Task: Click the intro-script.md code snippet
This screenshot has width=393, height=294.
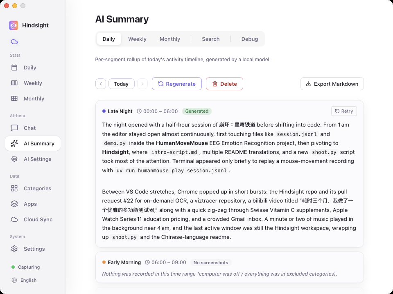Action: pyautogui.click(x=174, y=152)
